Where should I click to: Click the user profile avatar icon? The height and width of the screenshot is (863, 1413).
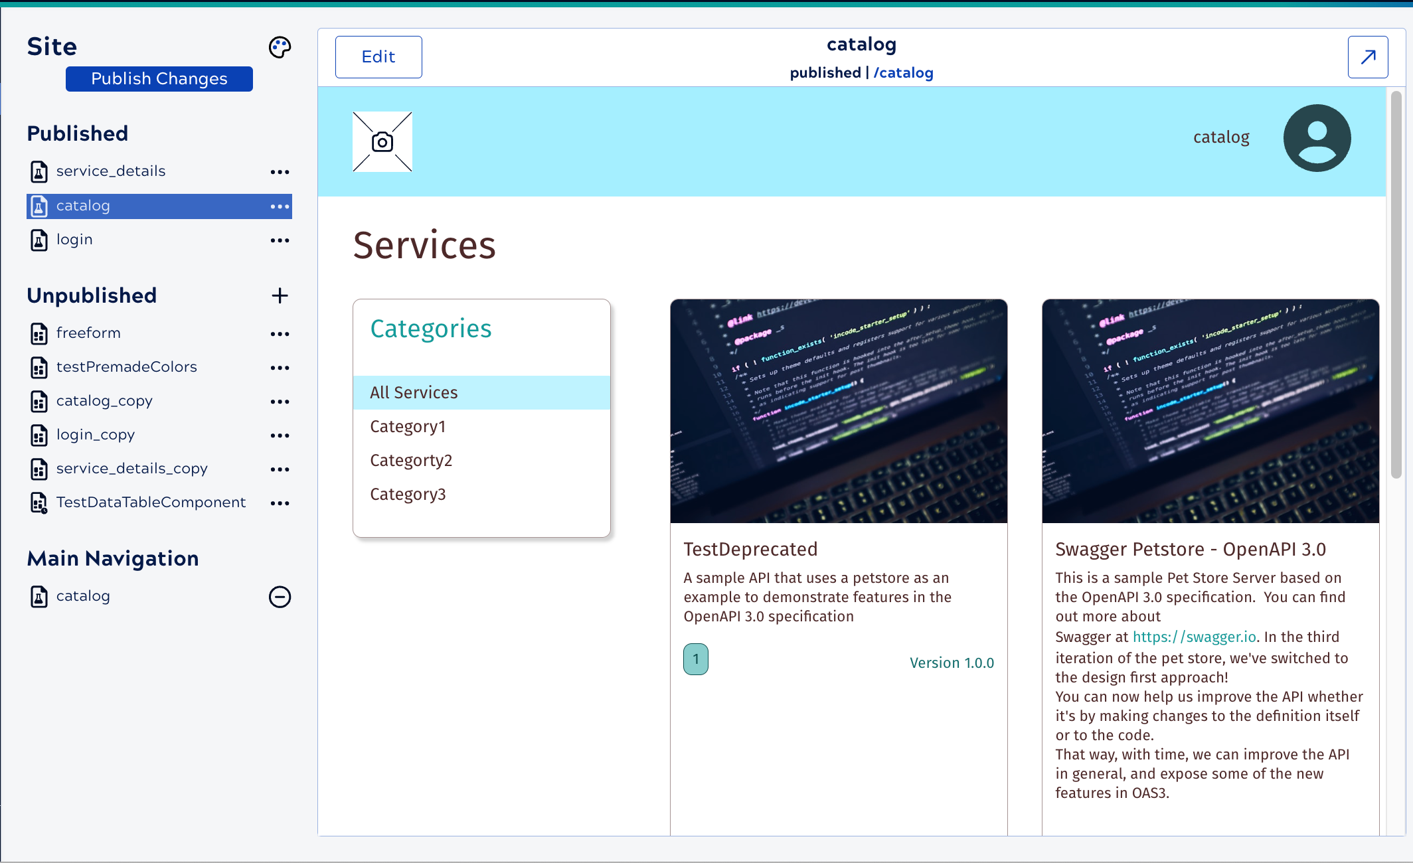pyautogui.click(x=1317, y=138)
